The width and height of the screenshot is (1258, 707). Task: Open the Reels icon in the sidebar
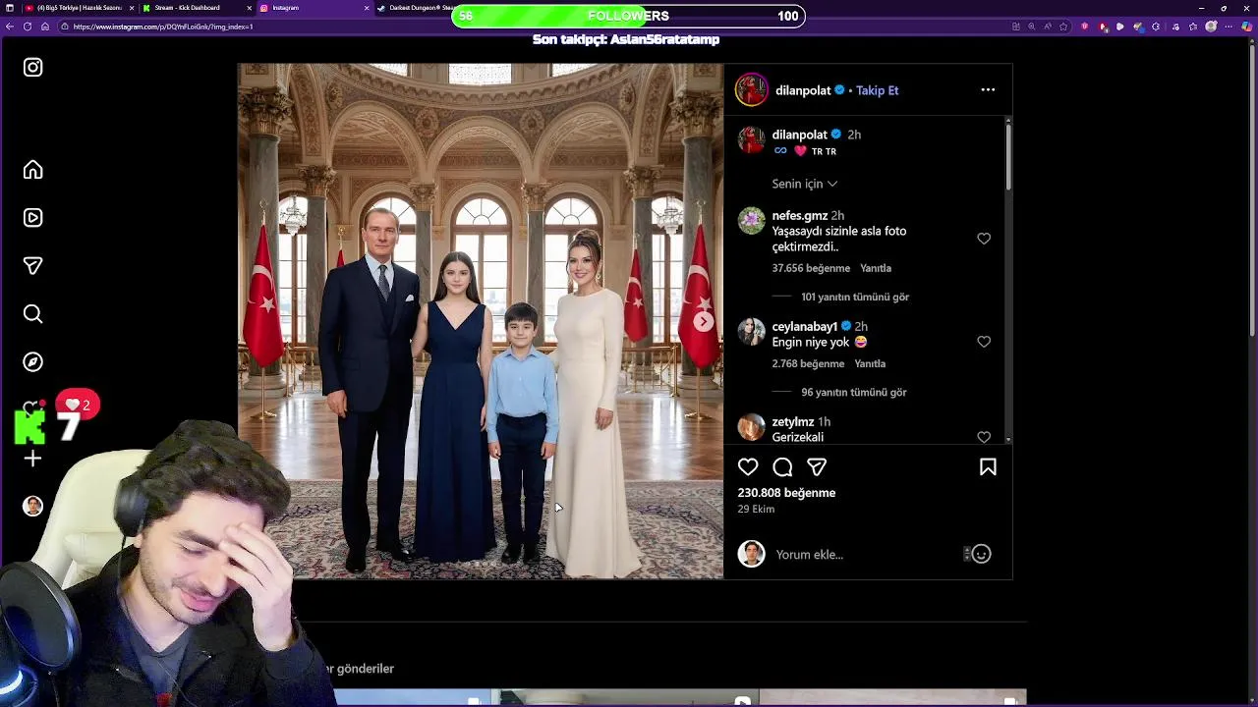tap(33, 218)
